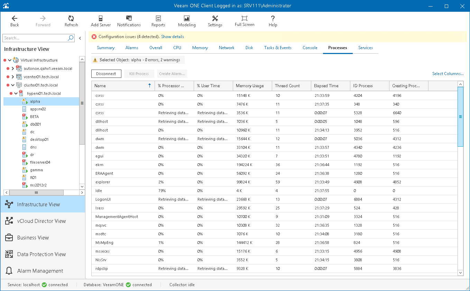Image resolution: width=470 pixels, height=291 pixels.
Task: Collapse the cluster01.tech.local tree node
Action: coord(13,85)
